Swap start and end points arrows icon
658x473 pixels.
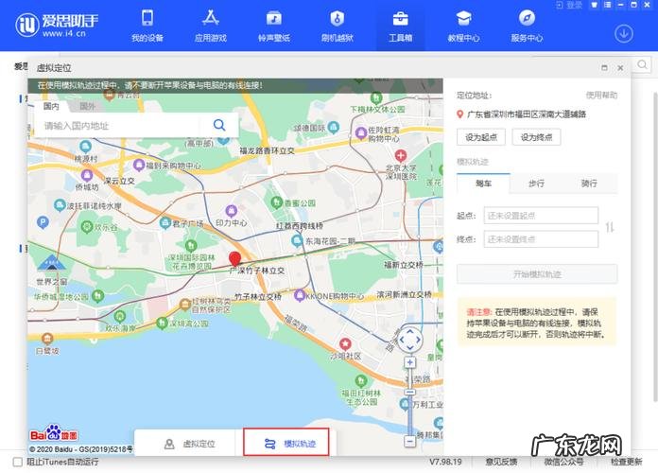610,227
